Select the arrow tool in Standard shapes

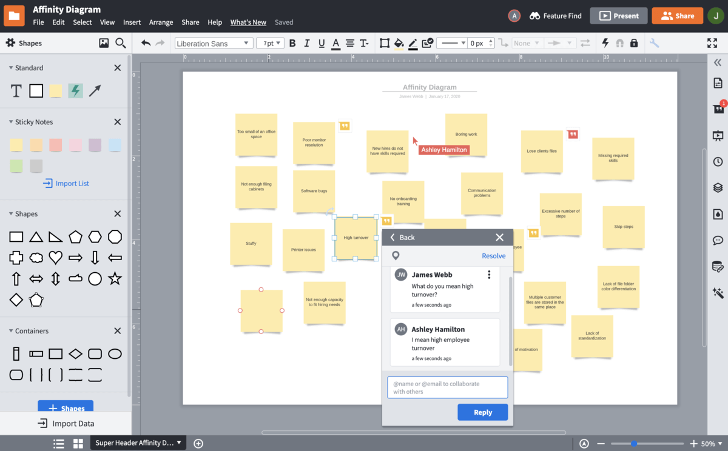tap(95, 90)
